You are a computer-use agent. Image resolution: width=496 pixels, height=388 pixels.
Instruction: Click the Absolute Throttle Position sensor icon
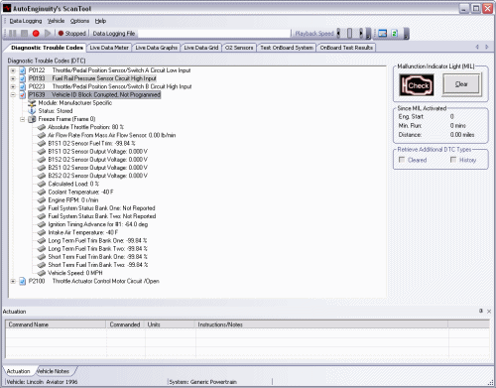[42, 127]
